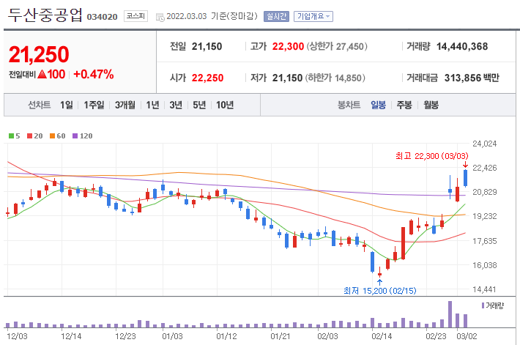Select the 3개월 line chart tab
Screen dimensions: 520x345
(x=125, y=105)
